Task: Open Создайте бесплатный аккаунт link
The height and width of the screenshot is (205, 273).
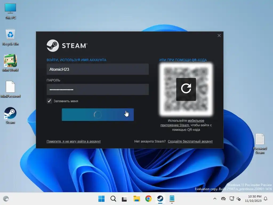Action: 190,141
